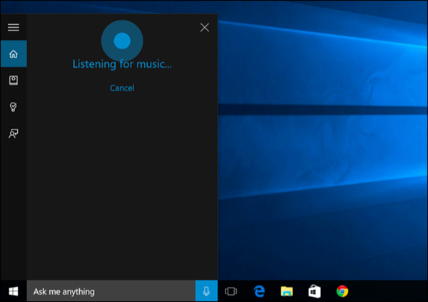Image resolution: width=428 pixels, height=302 pixels.
Task: Open the Cortana Notebook
Action: click(x=13, y=80)
